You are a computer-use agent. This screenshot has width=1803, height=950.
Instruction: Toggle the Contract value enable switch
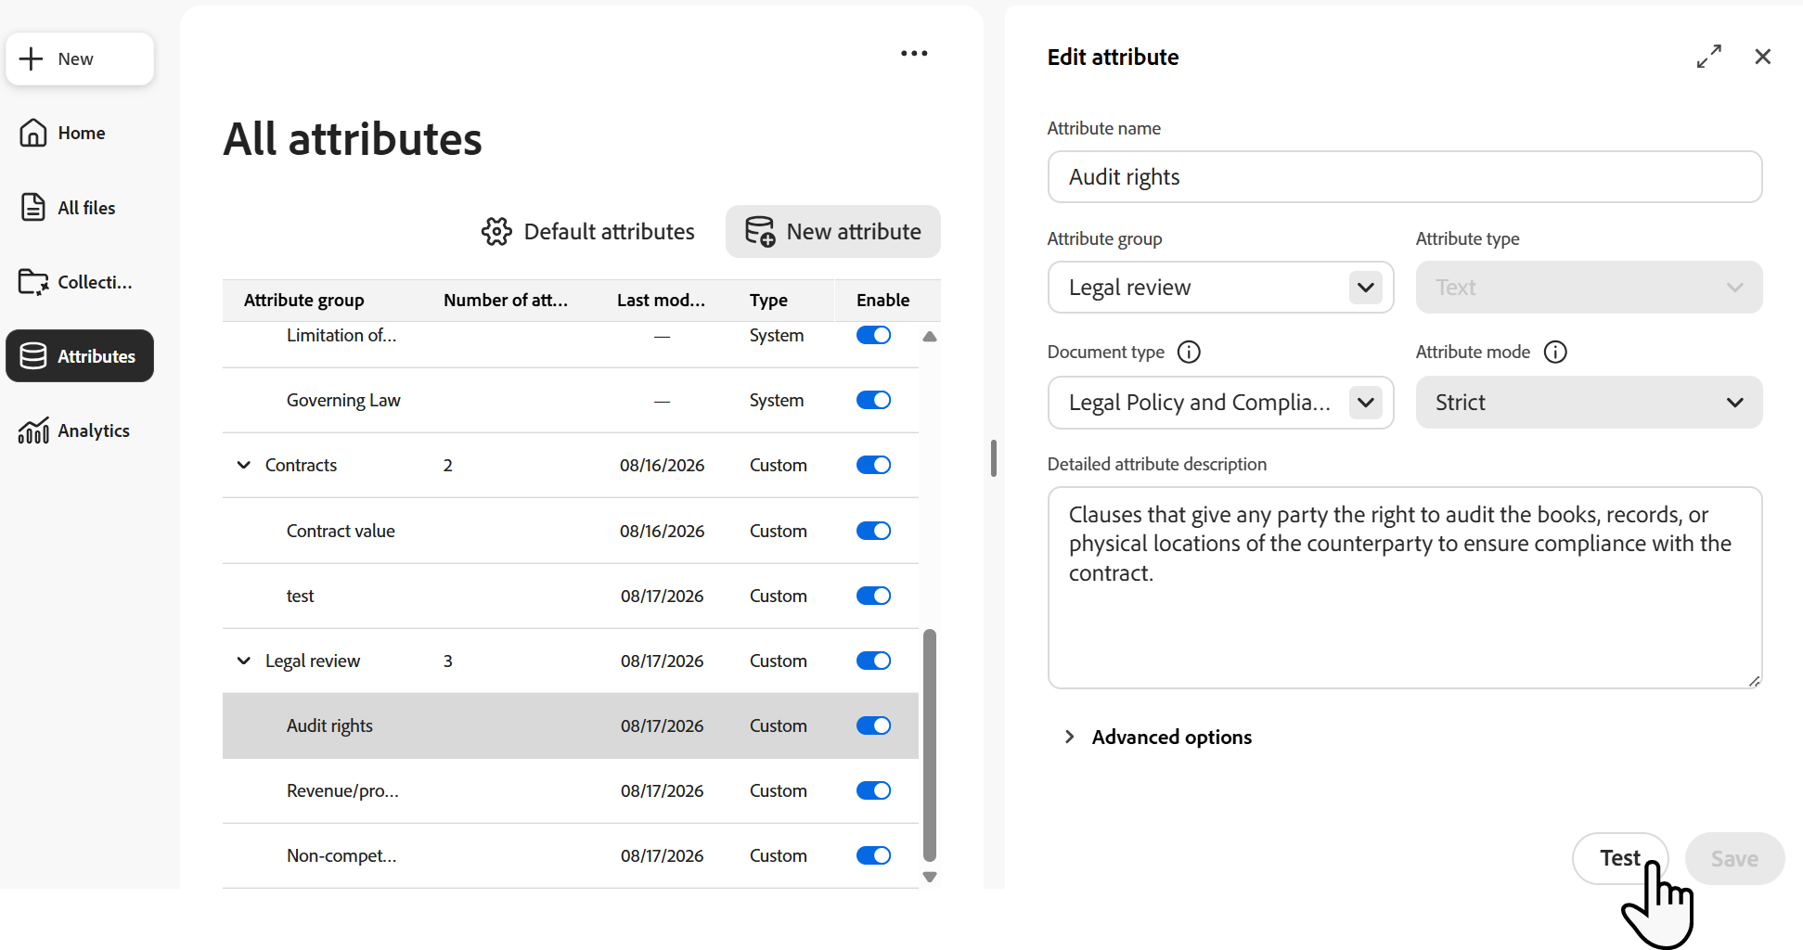point(873,531)
